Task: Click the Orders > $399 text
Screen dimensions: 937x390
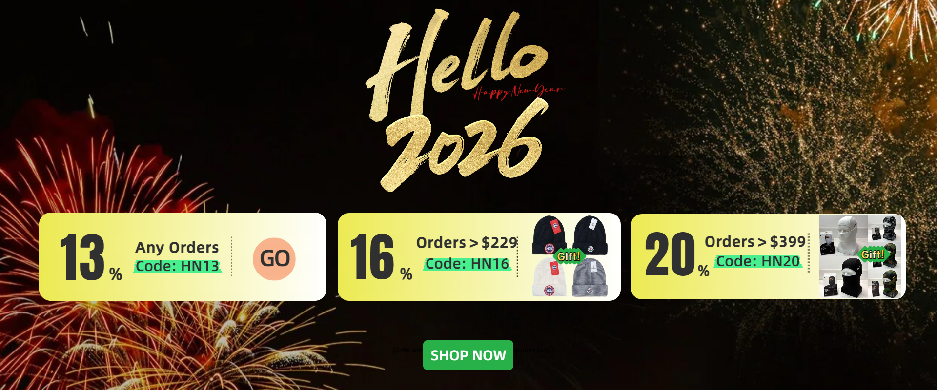Action: click(x=755, y=241)
